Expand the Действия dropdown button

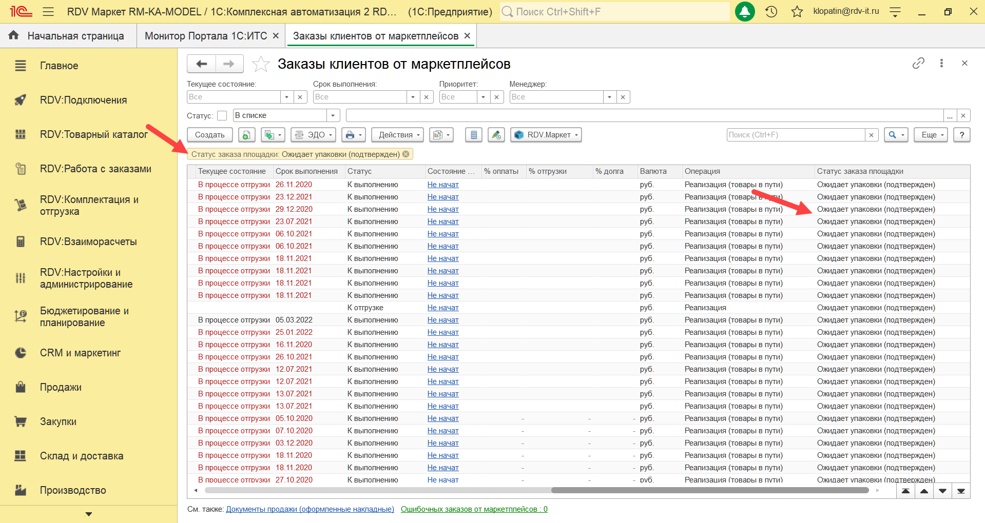[x=397, y=135]
